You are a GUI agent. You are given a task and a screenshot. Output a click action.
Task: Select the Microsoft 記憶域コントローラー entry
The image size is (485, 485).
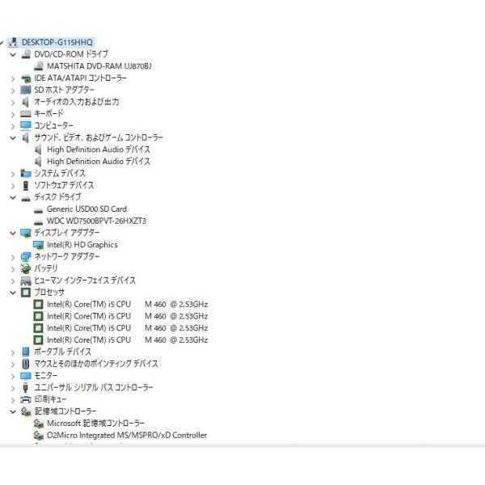tap(95, 423)
